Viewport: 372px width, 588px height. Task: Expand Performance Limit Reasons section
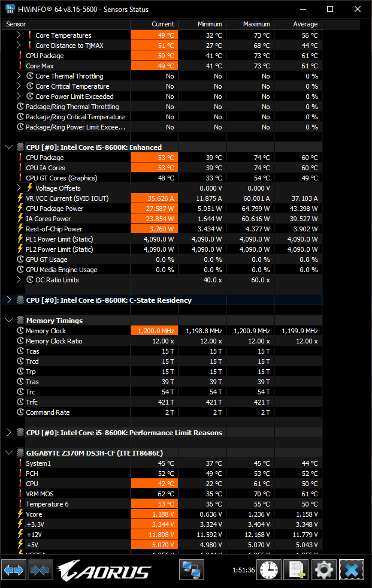(x=9, y=432)
